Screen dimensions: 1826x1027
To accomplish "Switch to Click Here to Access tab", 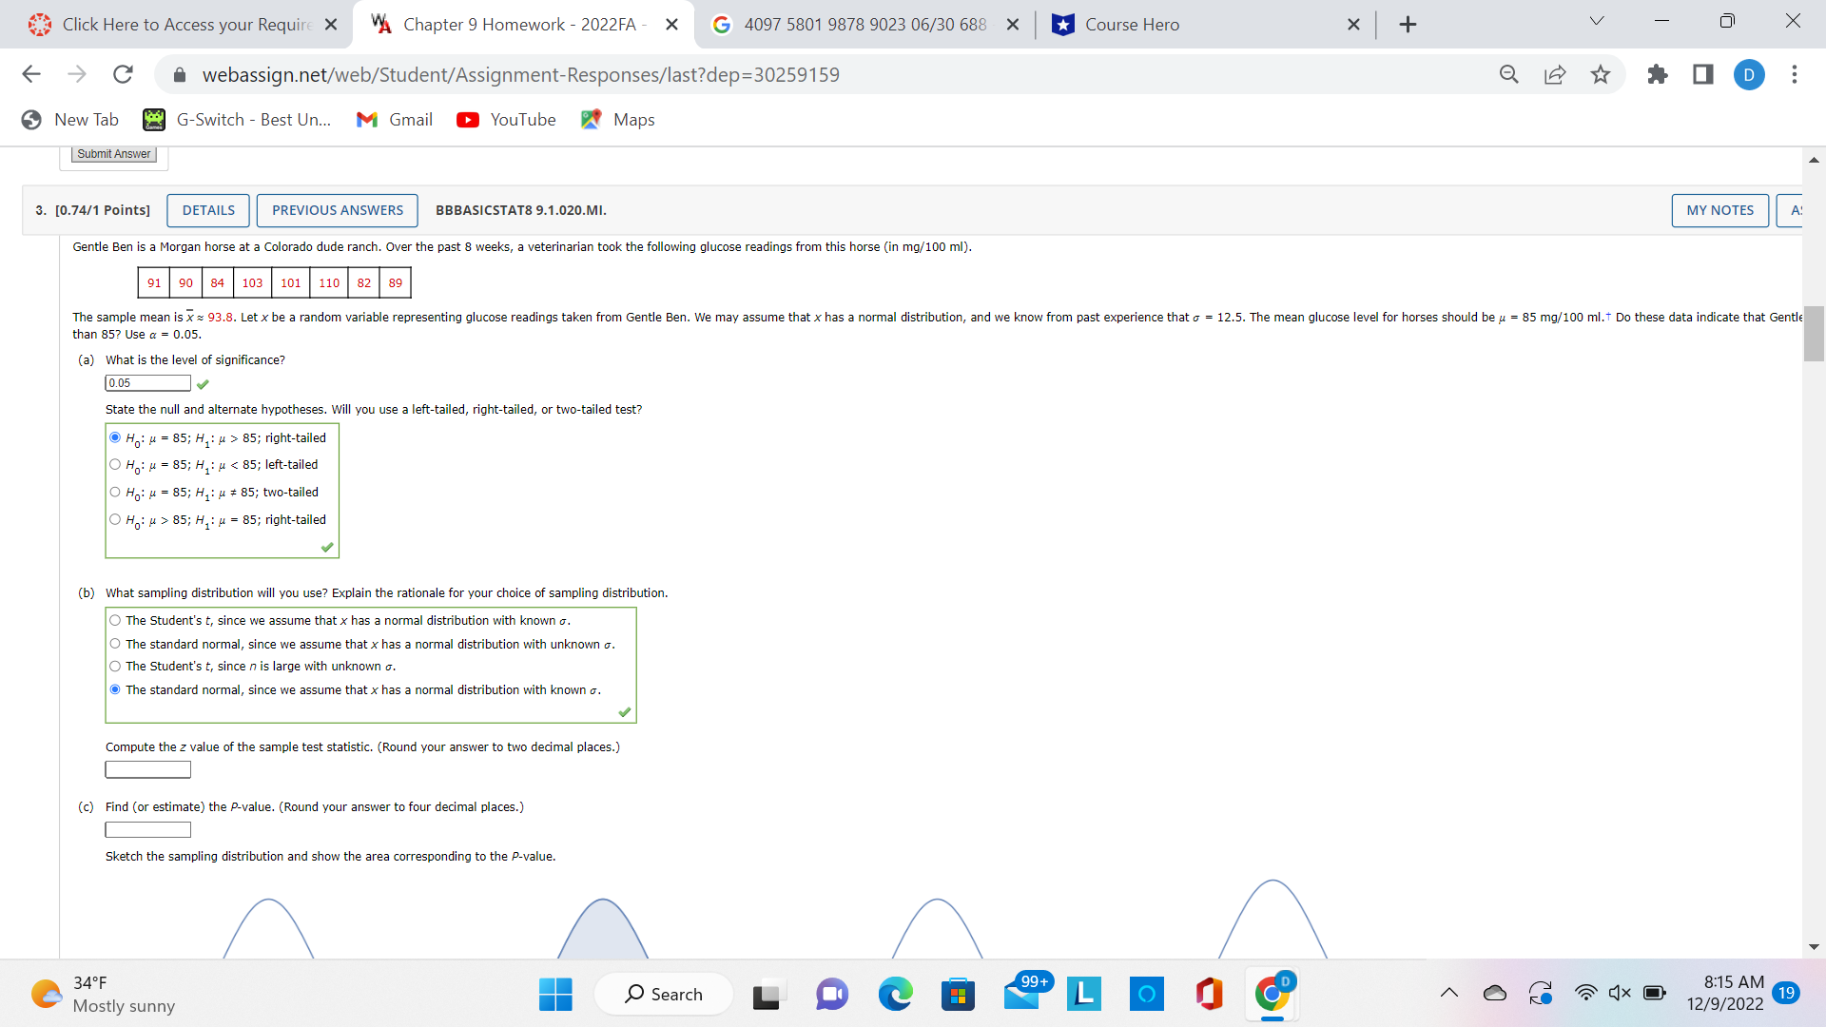I will (185, 25).
